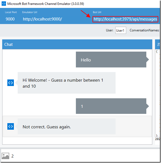Click the 'Bot Url' label
161x163 pixels.
pyautogui.click(x=97, y=12)
